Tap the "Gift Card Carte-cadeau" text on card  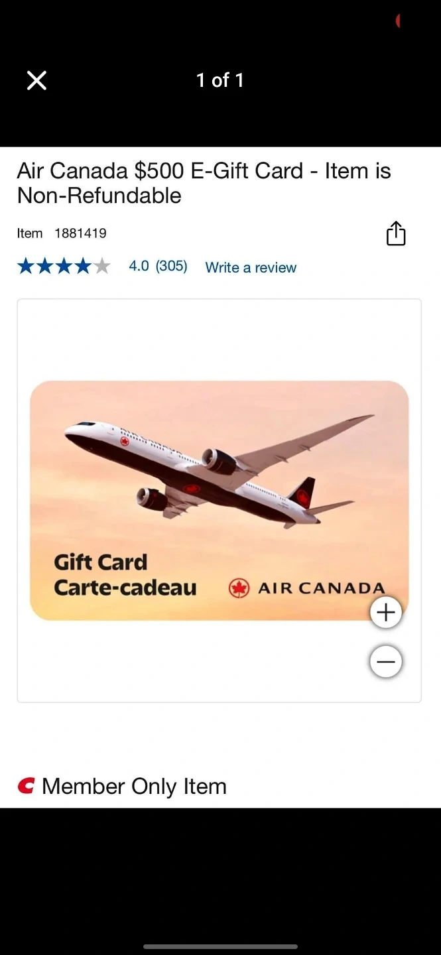click(x=125, y=575)
